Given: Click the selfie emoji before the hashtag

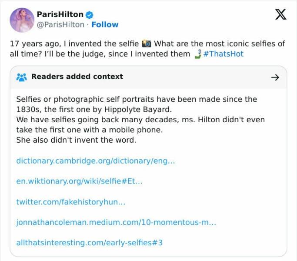Looking at the screenshot, I should [x=197, y=54].
